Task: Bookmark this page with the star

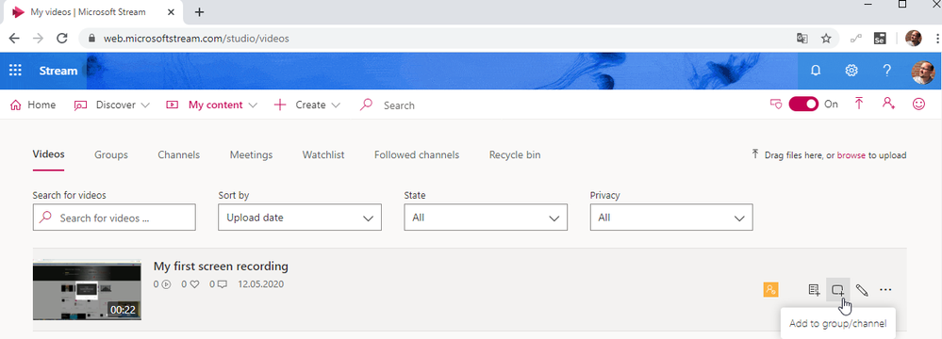Action: coord(826,39)
